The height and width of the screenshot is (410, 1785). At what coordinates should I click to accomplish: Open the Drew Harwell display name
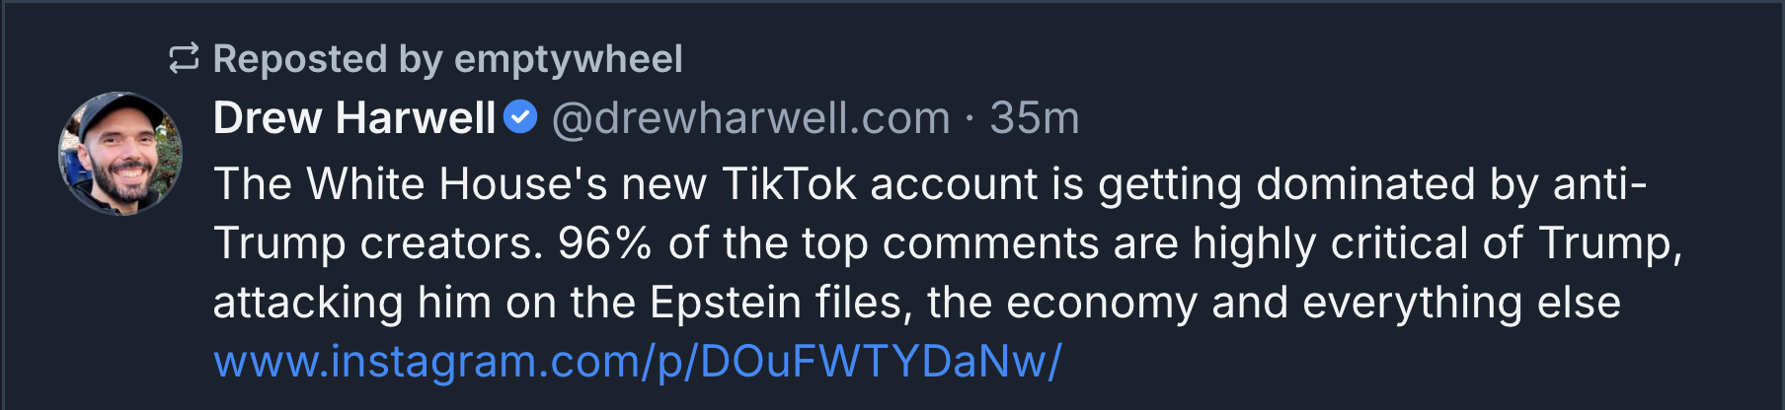tap(353, 118)
